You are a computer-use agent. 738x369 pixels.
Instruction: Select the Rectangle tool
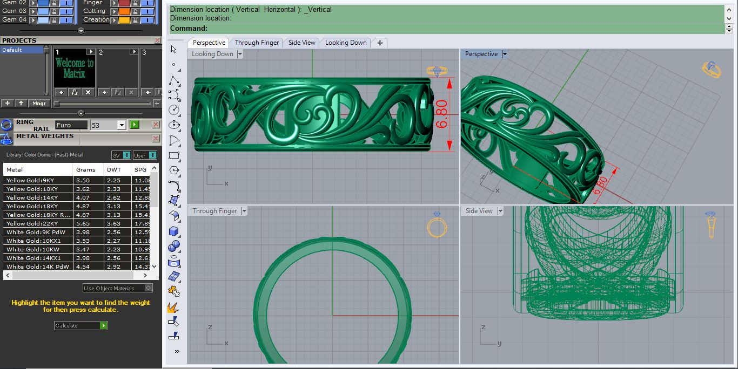[x=174, y=155]
